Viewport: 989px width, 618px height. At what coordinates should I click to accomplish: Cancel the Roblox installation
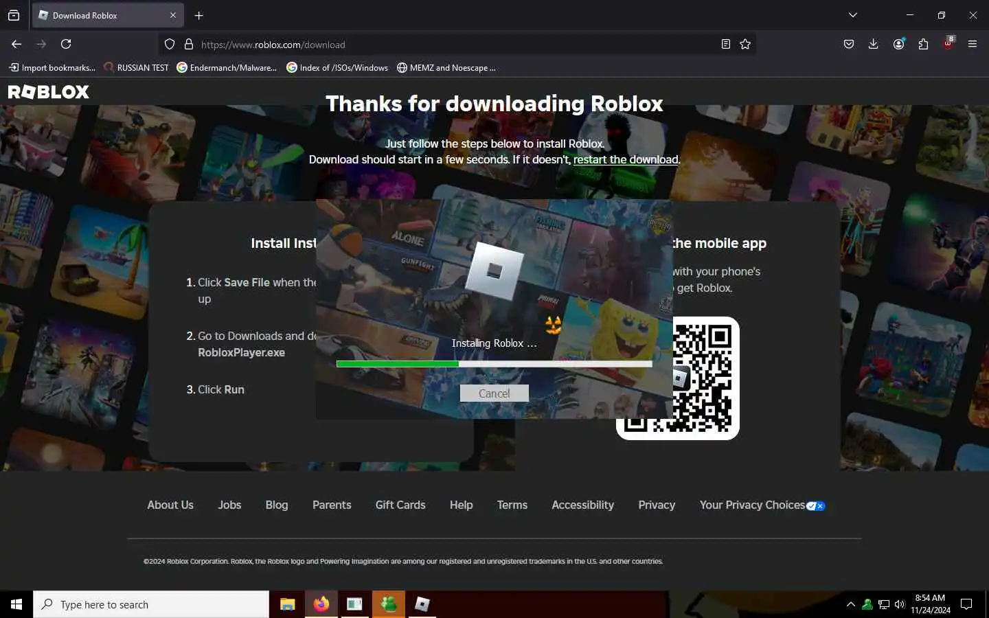click(x=494, y=393)
